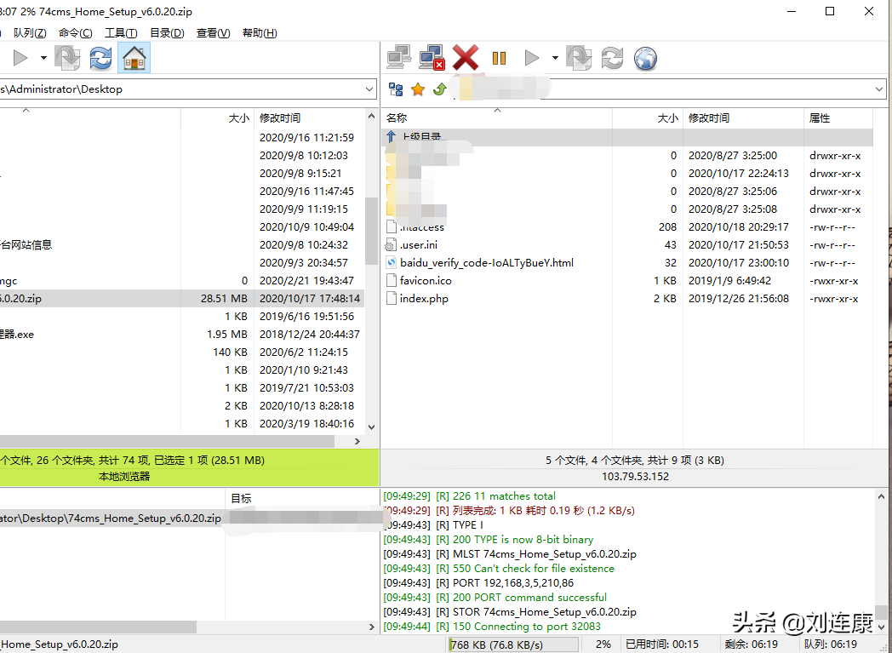Expand the local path dropdown

369,89
